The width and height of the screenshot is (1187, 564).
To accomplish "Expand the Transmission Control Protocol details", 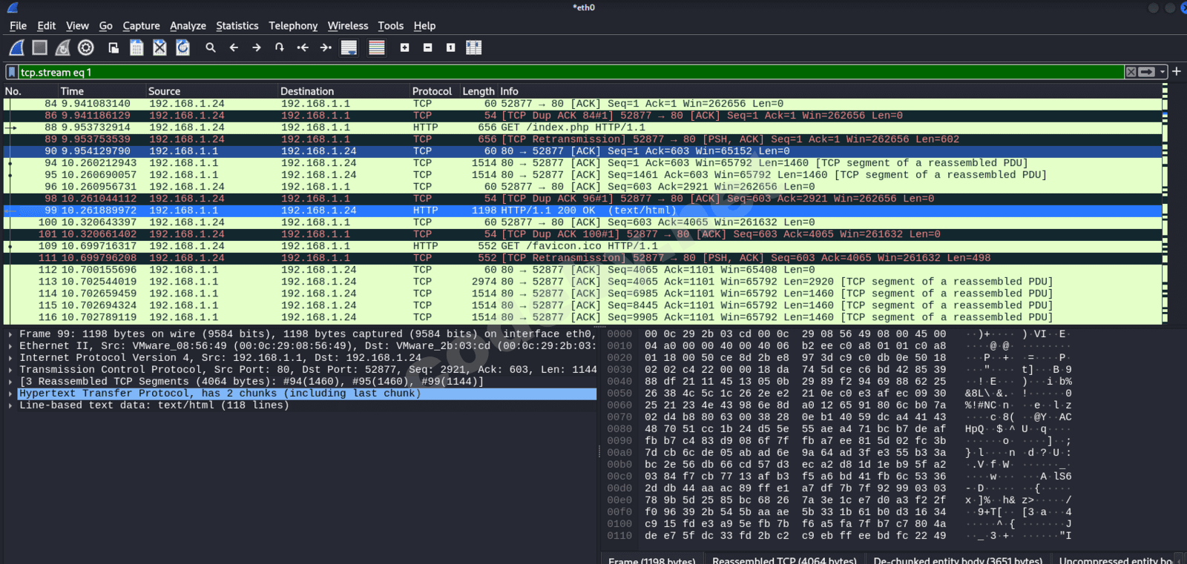I will (x=10, y=370).
